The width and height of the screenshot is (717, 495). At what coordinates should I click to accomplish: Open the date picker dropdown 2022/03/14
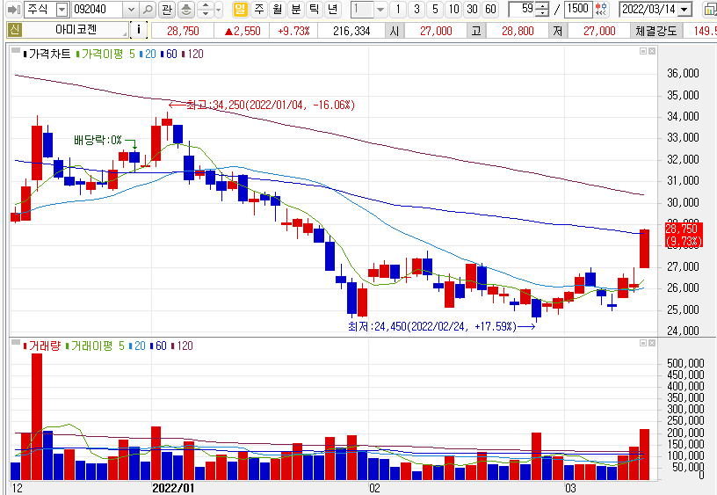coord(684,10)
